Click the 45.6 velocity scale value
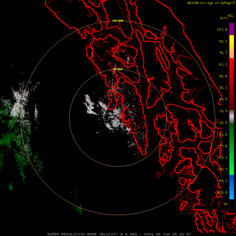Viewport: 236px width, 236px height. tap(223, 76)
